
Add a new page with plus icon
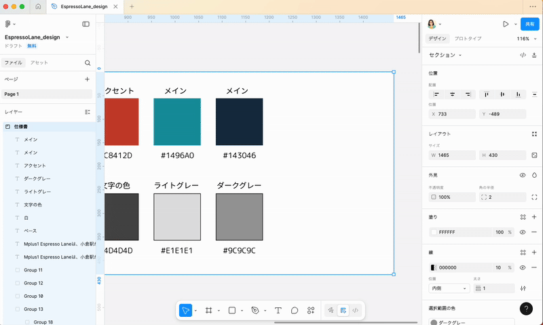pos(87,79)
